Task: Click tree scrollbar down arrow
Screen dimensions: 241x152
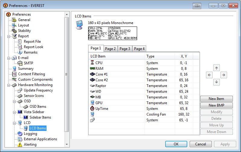Action: tap(67, 144)
